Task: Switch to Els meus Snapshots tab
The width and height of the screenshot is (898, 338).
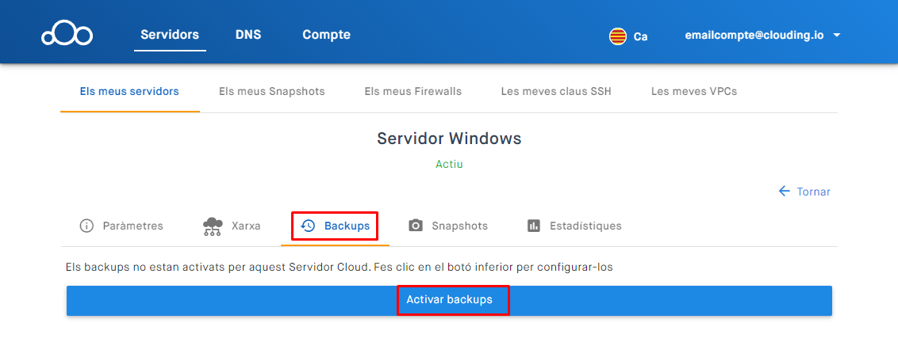Action: [x=272, y=91]
